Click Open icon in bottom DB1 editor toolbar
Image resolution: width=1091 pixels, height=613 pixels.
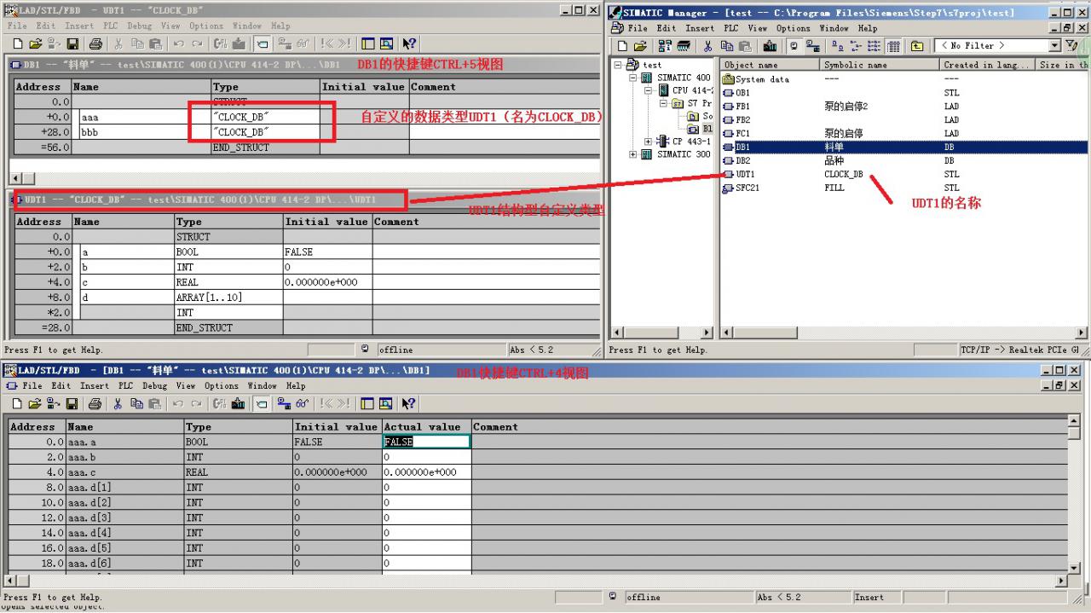coord(35,403)
